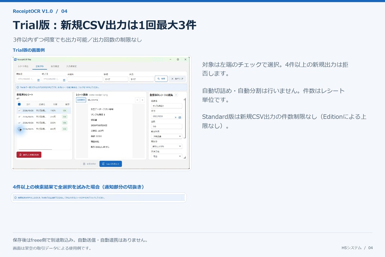
Task: Maximize the ReceiptOCR Trial window
Action: click(178, 59)
